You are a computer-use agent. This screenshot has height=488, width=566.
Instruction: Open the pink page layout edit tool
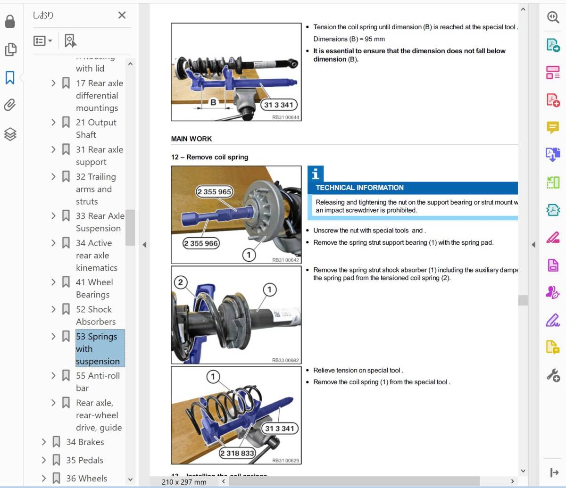point(553,72)
